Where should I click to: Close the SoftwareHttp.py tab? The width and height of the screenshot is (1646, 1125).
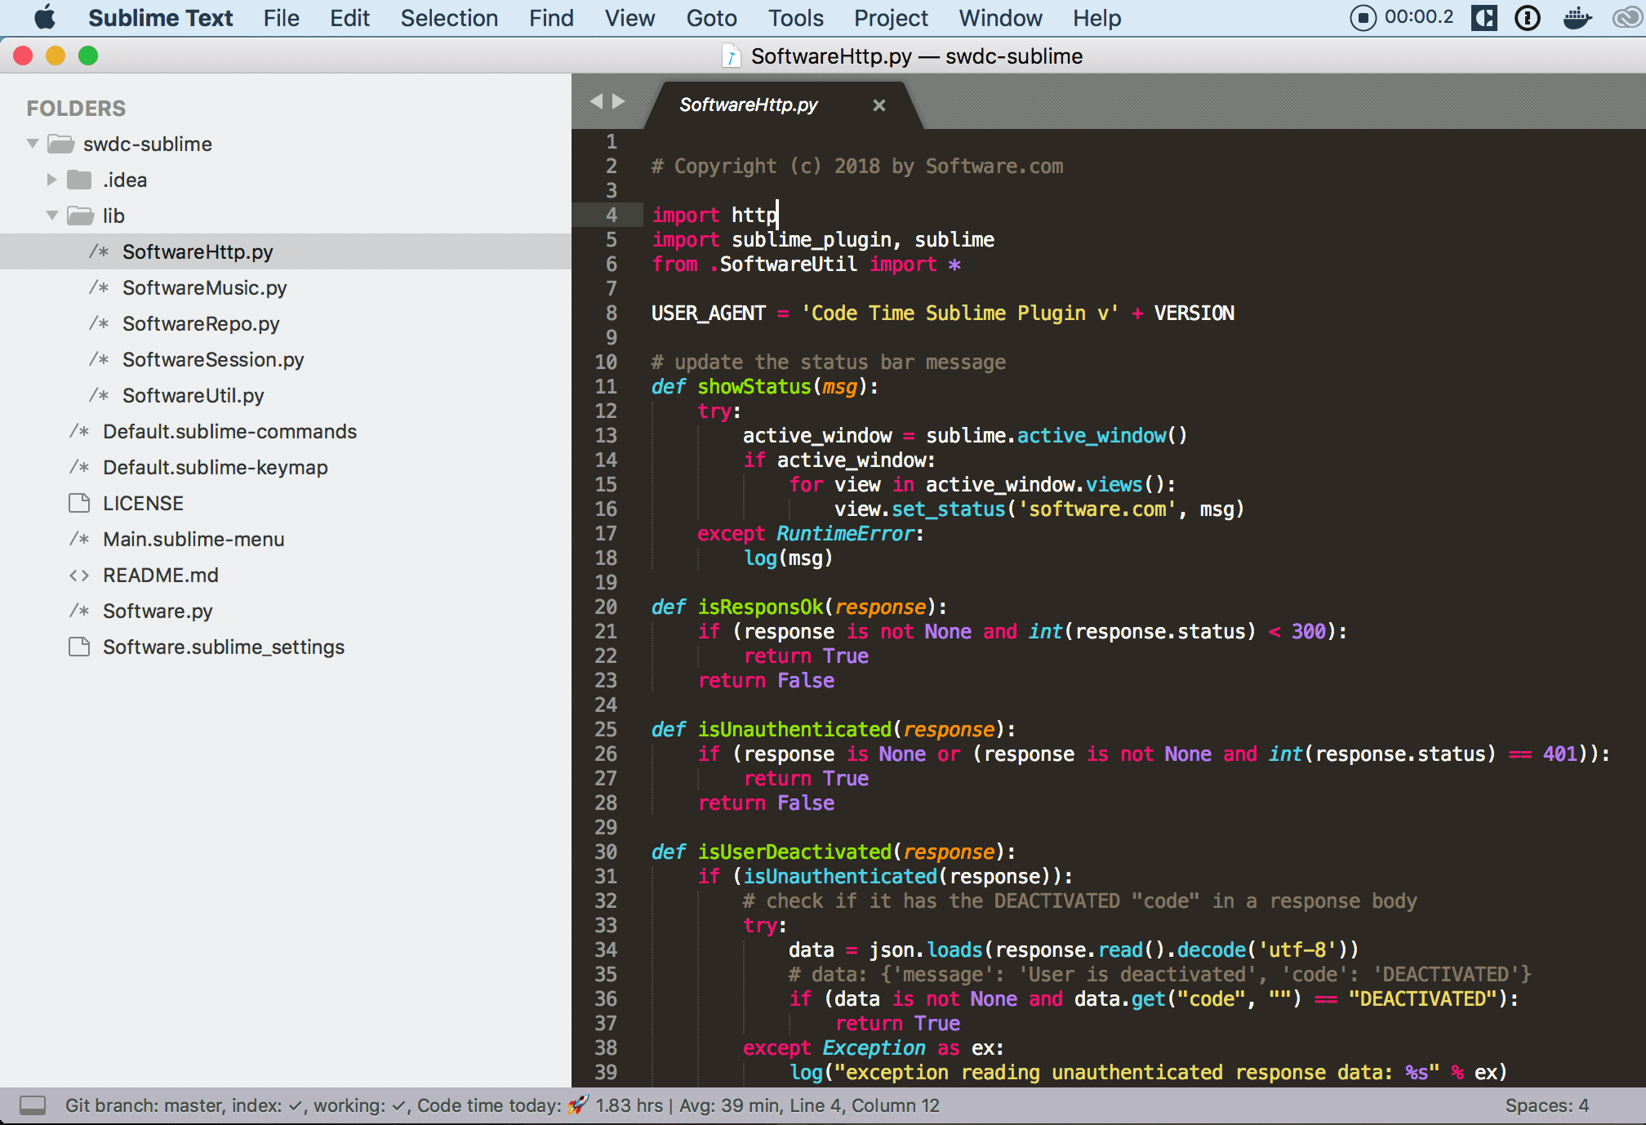point(879,105)
